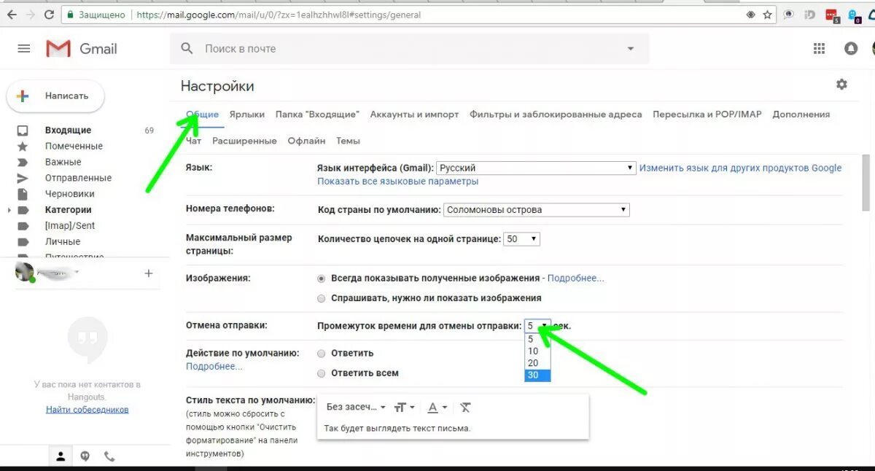Click the diamond icon in address bar
Image resolution: width=875 pixels, height=471 pixels.
(x=750, y=15)
